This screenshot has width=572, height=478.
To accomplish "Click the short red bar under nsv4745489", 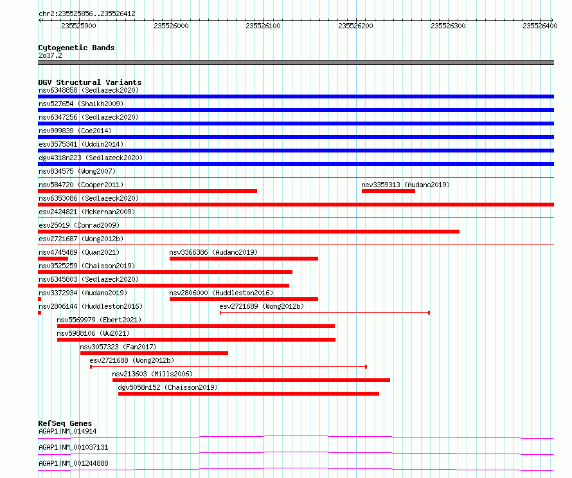I will pos(53,259).
